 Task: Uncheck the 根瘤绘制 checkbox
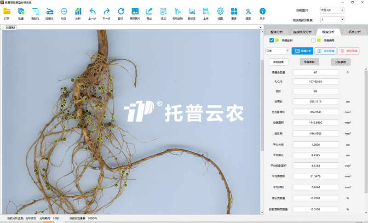tap(272, 40)
